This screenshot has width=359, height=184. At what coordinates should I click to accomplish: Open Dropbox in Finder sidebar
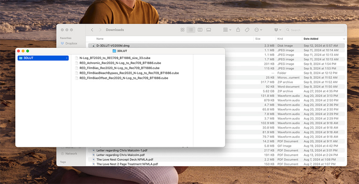[x=71, y=43]
